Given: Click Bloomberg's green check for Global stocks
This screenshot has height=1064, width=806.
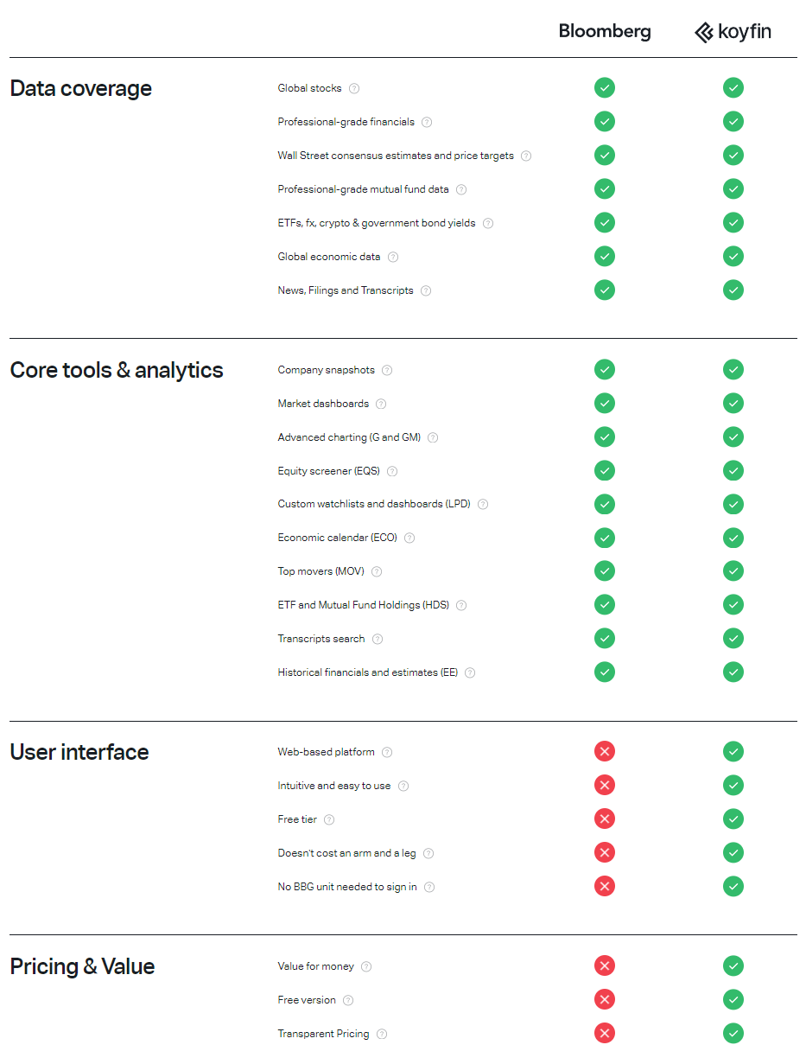Looking at the screenshot, I should click(605, 88).
